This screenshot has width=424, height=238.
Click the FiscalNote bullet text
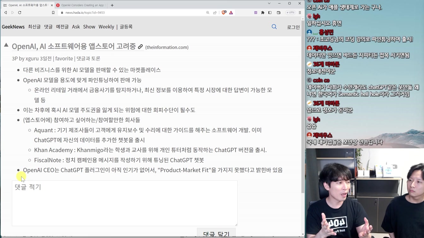(119, 160)
